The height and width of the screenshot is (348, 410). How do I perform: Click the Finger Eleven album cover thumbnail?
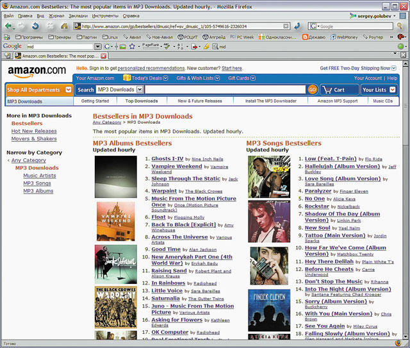tap(269, 310)
